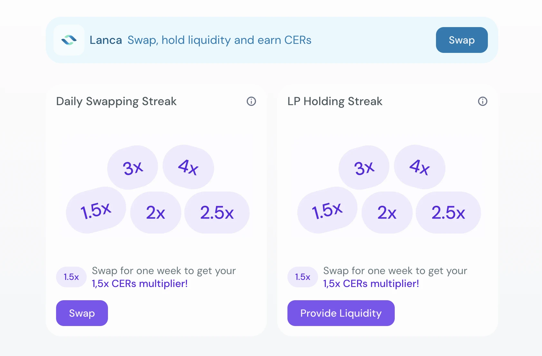Click the 2x bubble in Daily Swapping Streak

point(156,213)
